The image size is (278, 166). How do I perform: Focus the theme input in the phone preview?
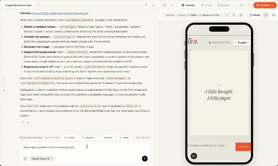coord(211,145)
